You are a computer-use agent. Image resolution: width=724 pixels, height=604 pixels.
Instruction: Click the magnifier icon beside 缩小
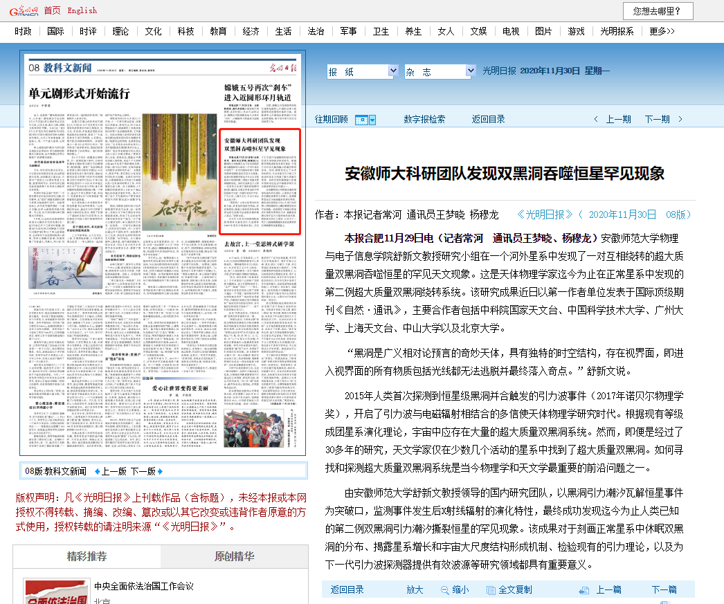(444, 590)
